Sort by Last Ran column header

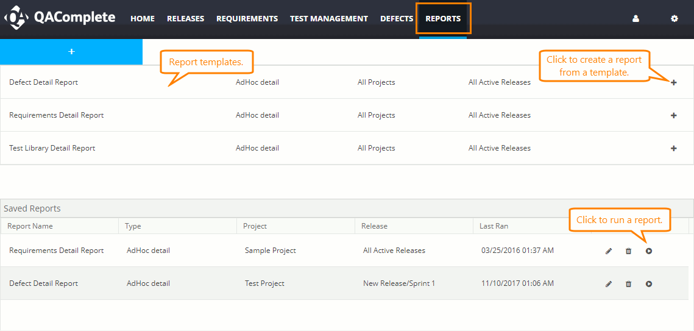click(x=494, y=226)
